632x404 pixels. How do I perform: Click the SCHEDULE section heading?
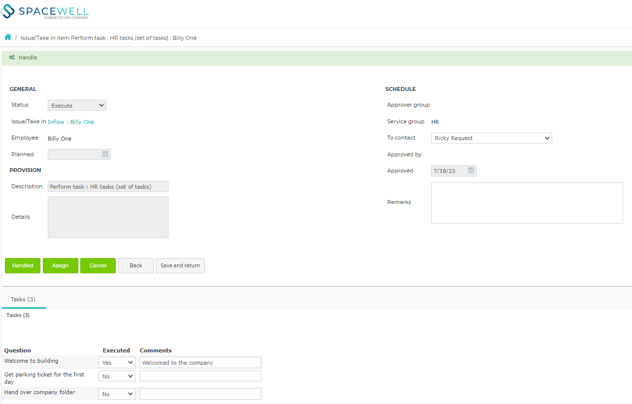point(400,89)
